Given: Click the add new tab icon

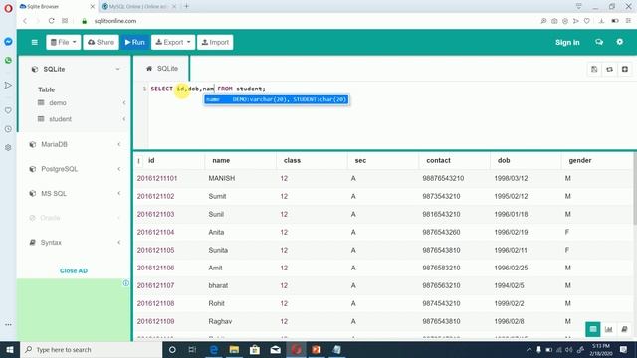Looking at the screenshot, I should (625, 69).
